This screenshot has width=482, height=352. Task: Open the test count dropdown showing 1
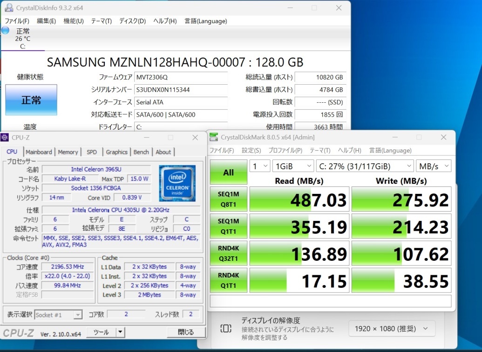[260, 166]
